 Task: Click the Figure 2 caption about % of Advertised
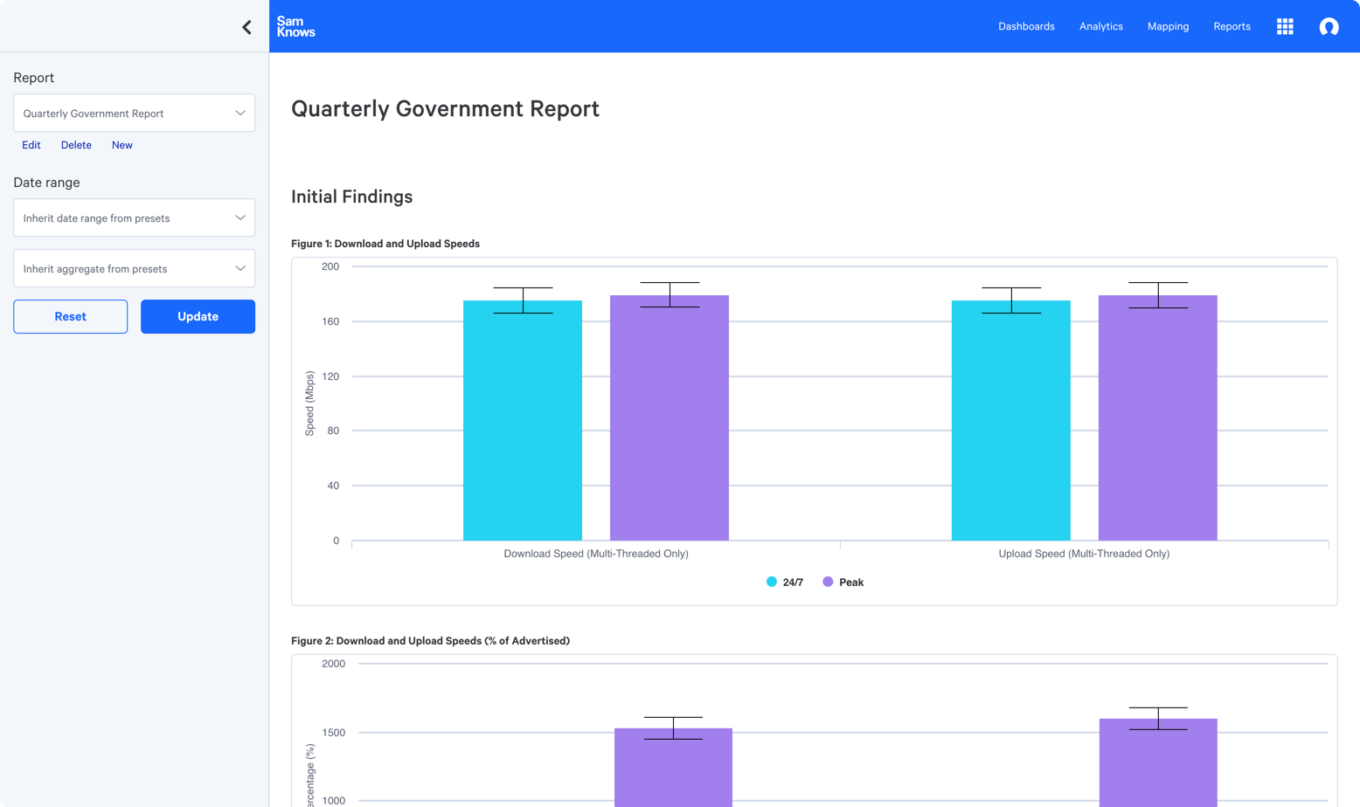coord(430,641)
